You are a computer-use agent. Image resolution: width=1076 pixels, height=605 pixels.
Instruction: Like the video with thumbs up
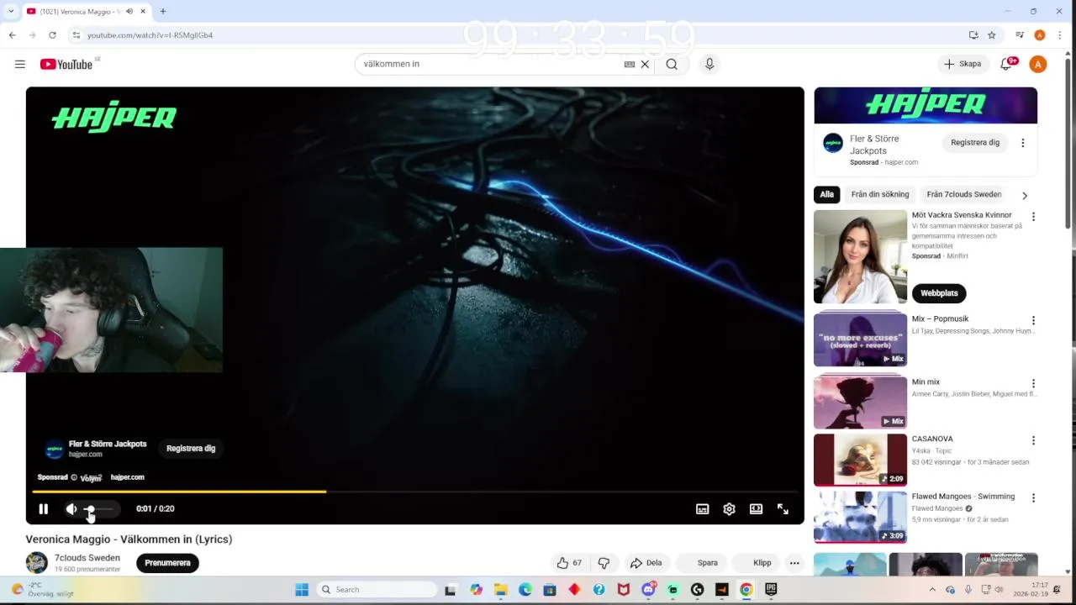[569, 563]
